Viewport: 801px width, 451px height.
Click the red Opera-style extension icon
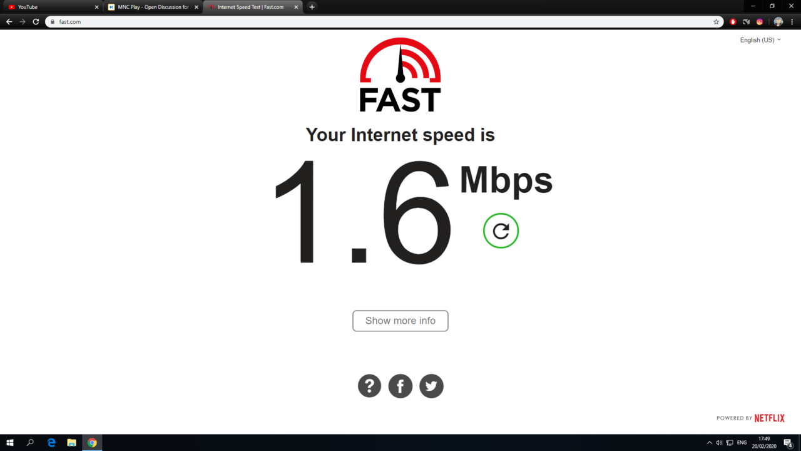click(733, 22)
